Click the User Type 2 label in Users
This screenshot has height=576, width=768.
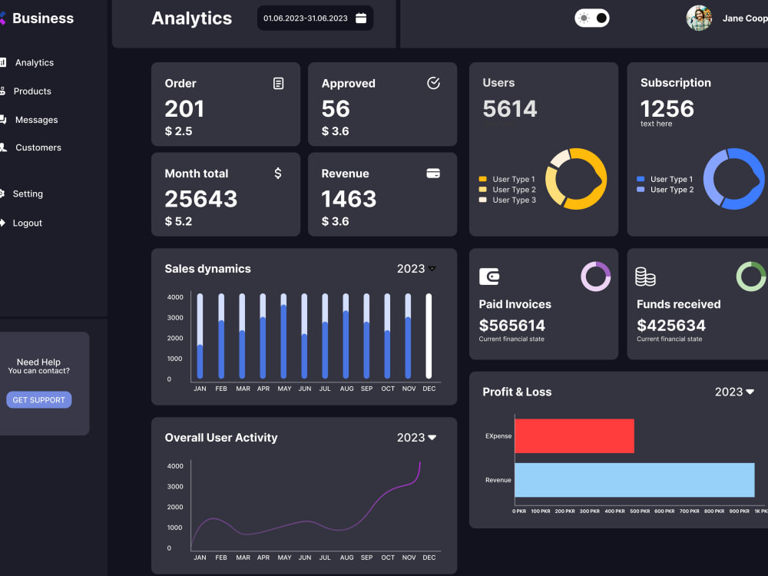(515, 190)
